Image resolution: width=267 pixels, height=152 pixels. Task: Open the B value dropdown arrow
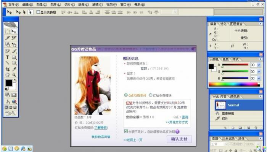259,78
